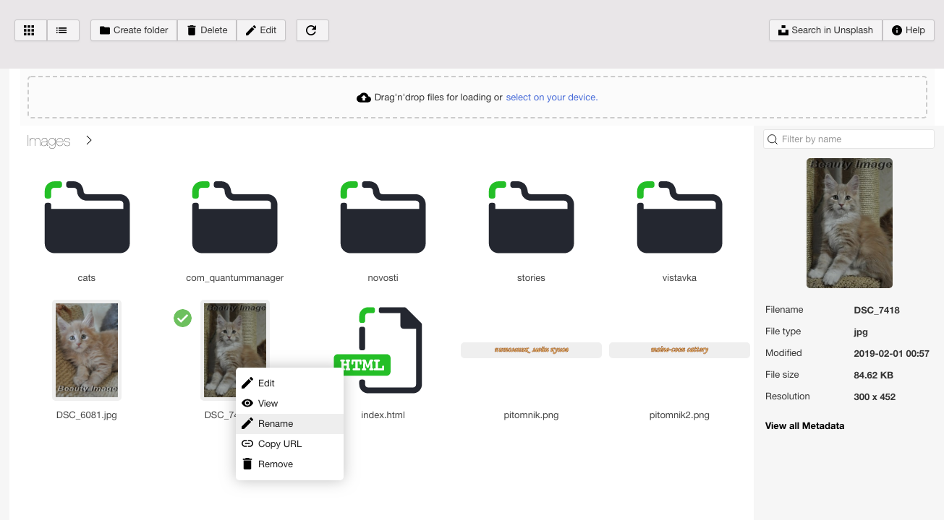Choose Rename from the context menu
944x520 pixels.
pos(276,423)
